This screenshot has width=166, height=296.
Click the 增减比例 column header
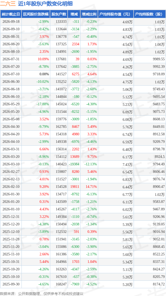[x=89, y=14]
